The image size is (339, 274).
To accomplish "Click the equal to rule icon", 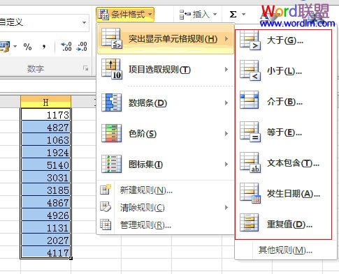I will (x=250, y=132).
